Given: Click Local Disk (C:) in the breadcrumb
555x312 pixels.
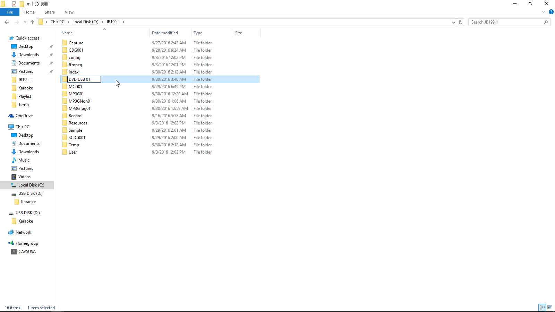Looking at the screenshot, I should coord(85,22).
